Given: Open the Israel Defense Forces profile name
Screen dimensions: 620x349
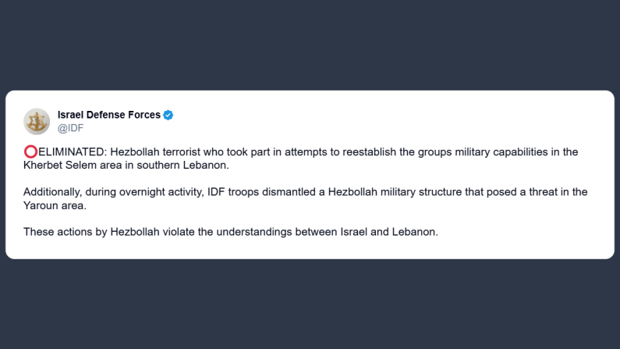Looking at the screenshot, I should (109, 115).
